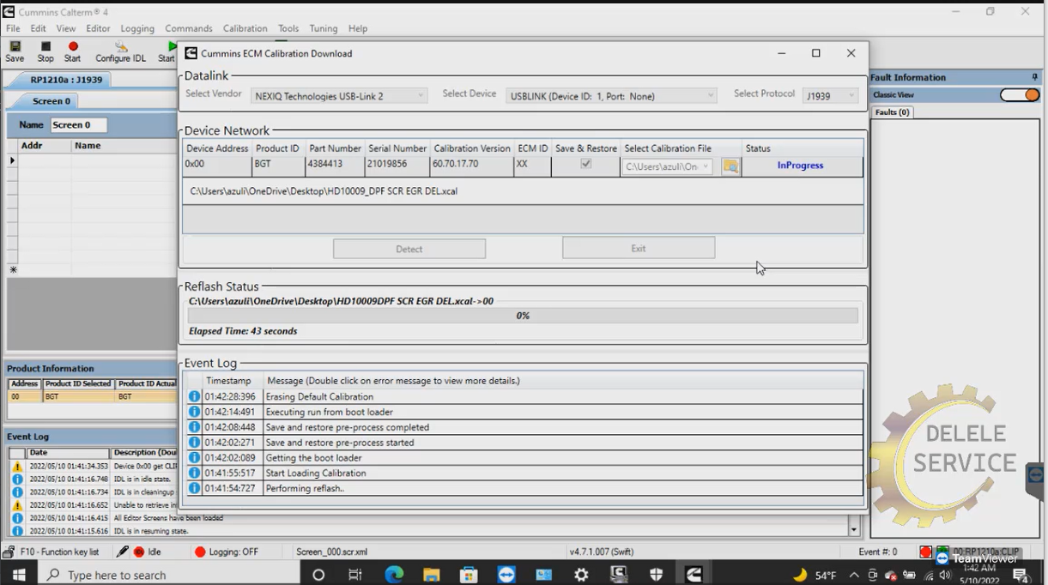Click the red Logging OFF indicator
The image size is (1048, 585).
(x=201, y=552)
